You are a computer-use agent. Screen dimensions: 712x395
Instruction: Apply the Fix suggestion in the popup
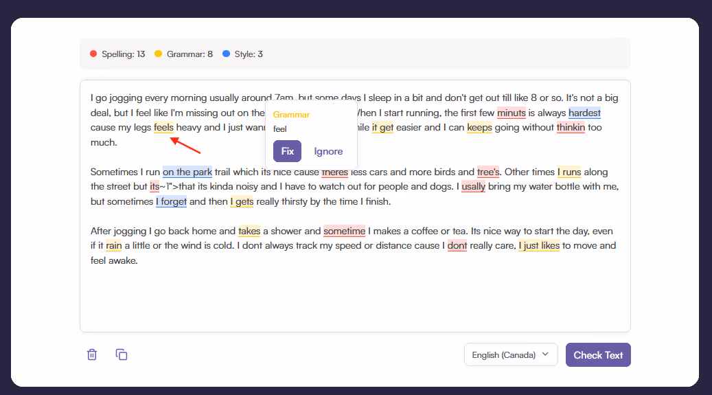click(287, 151)
